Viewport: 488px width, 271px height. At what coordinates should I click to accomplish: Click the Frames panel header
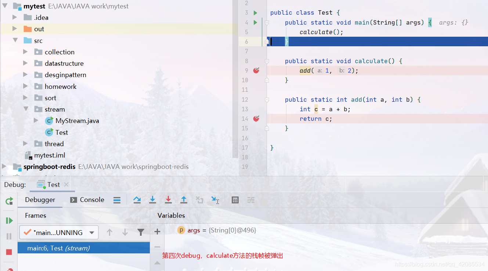(x=36, y=216)
